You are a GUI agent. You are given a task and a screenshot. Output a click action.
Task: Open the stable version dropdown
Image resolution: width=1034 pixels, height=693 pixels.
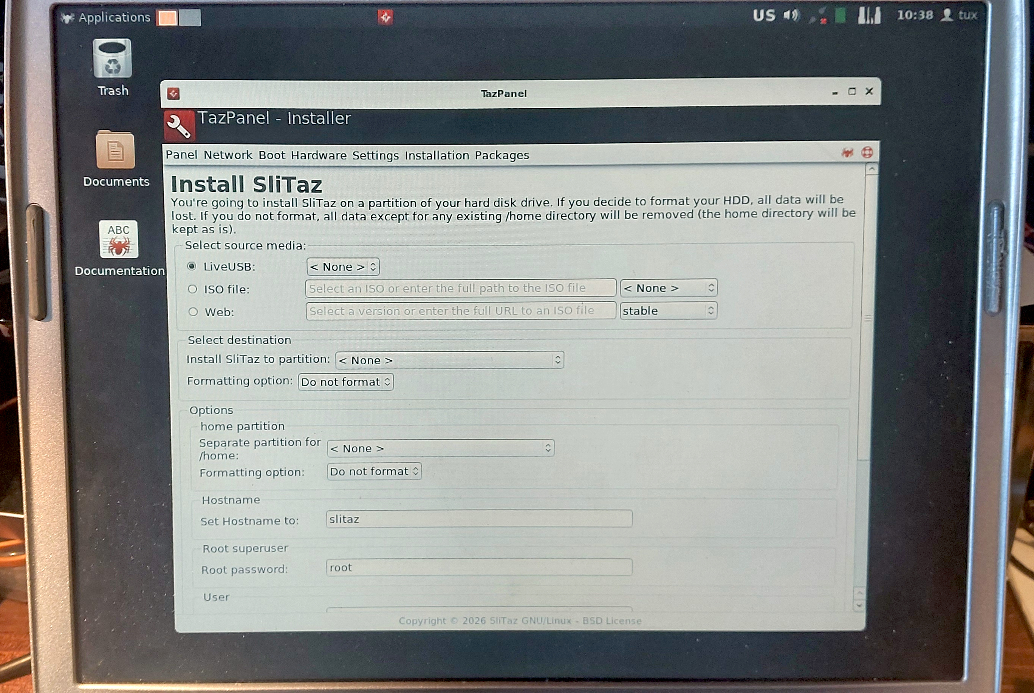coord(668,311)
